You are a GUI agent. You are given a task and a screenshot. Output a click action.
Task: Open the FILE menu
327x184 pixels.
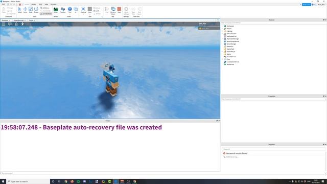click(x=3, y=5)
